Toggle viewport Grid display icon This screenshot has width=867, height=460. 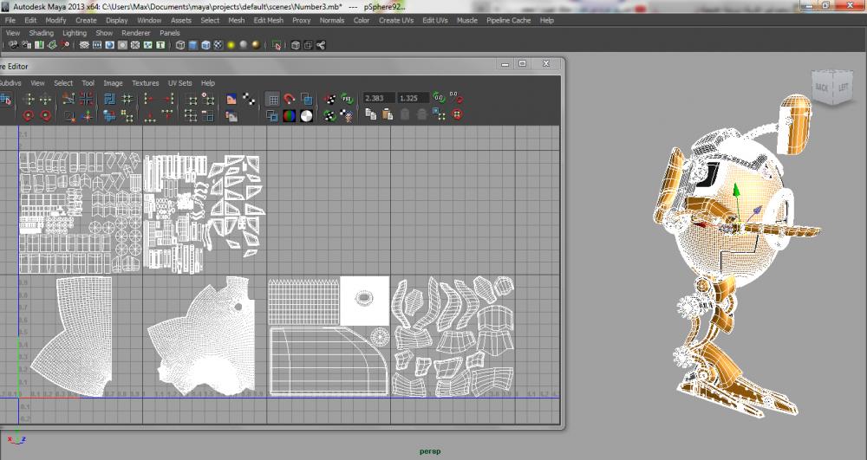84,45
